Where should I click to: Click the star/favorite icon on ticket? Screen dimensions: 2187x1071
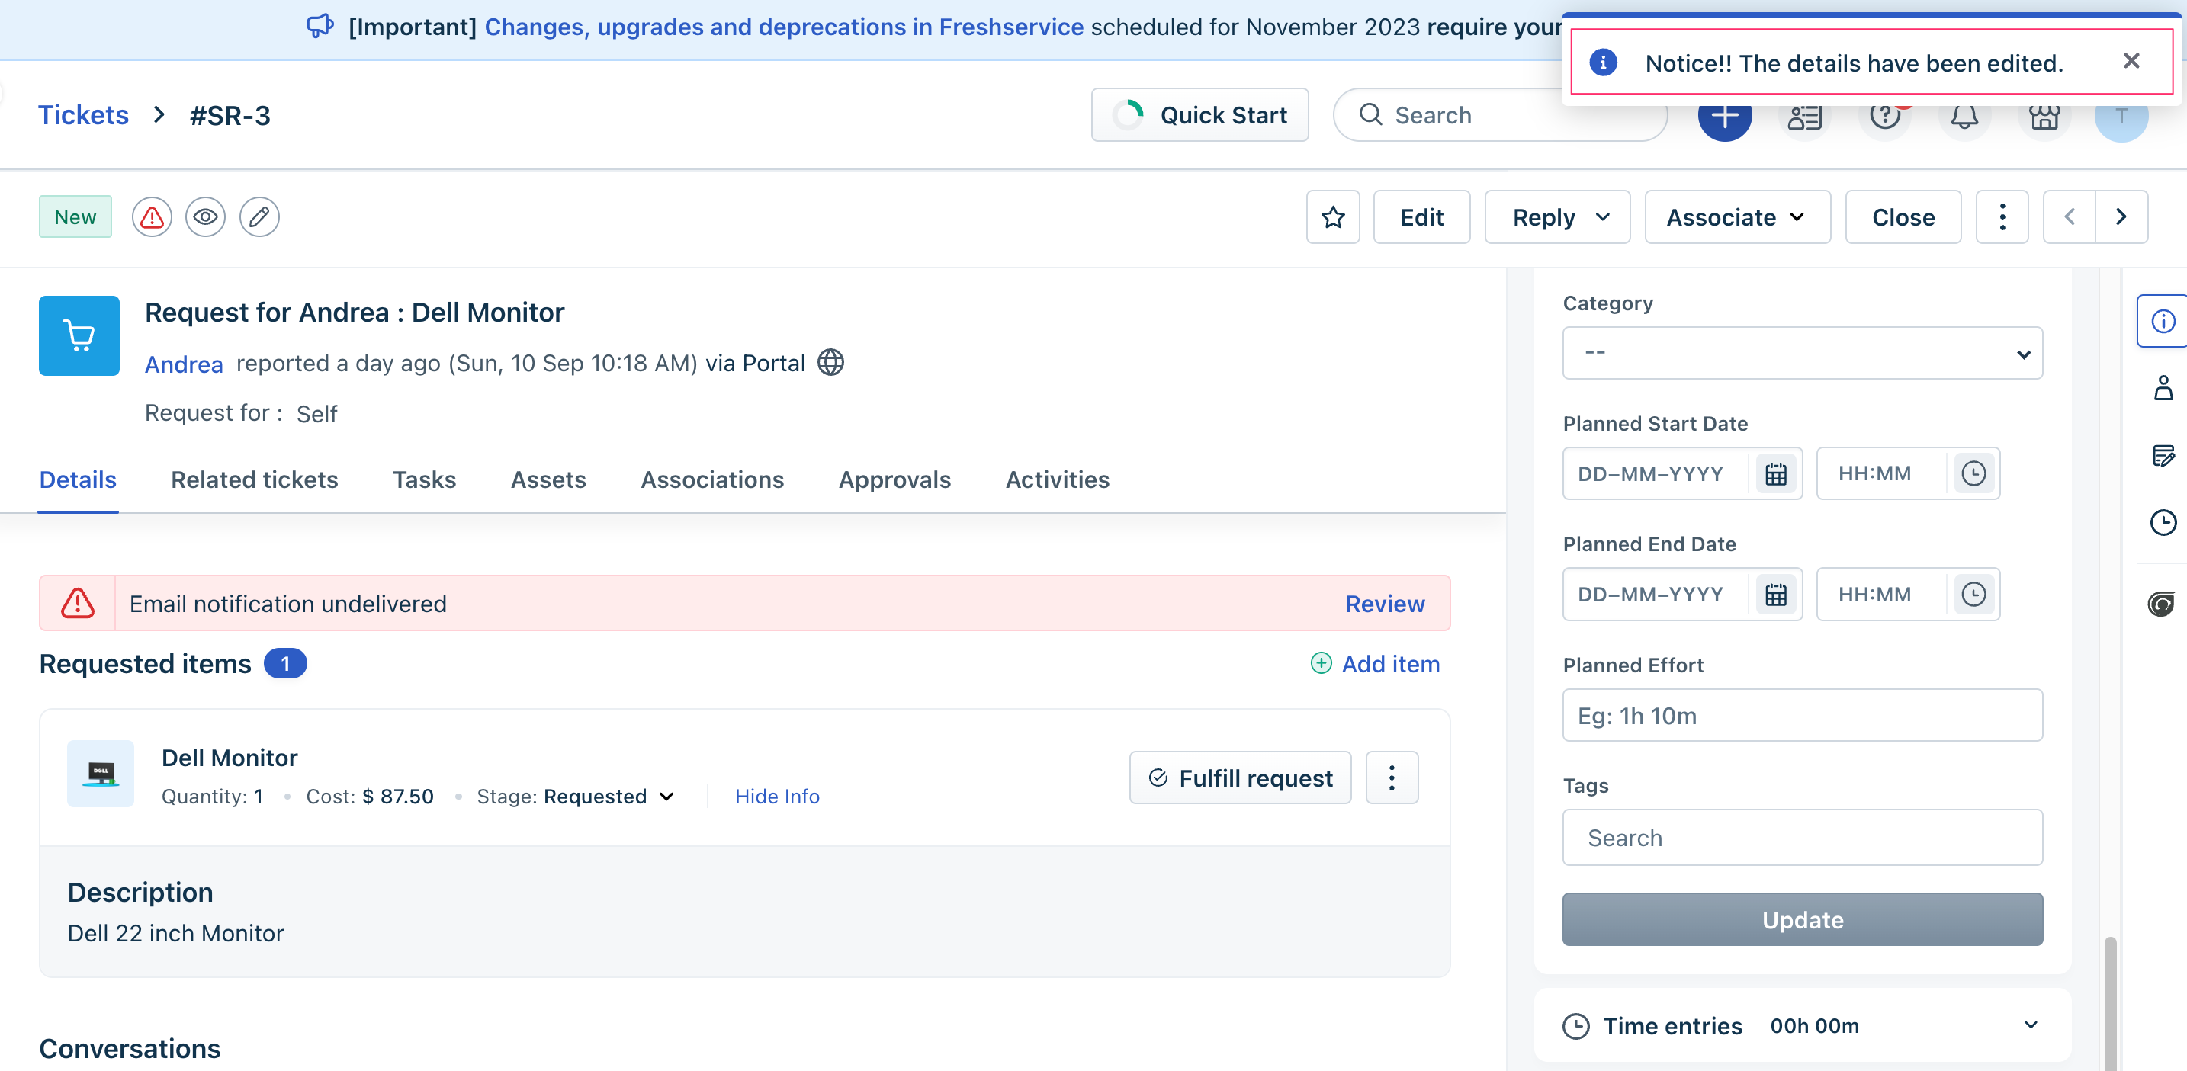pos(1332,216)
